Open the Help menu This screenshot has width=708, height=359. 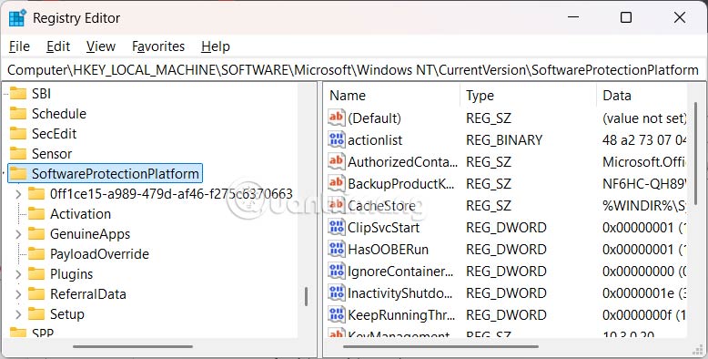(216, 46)
